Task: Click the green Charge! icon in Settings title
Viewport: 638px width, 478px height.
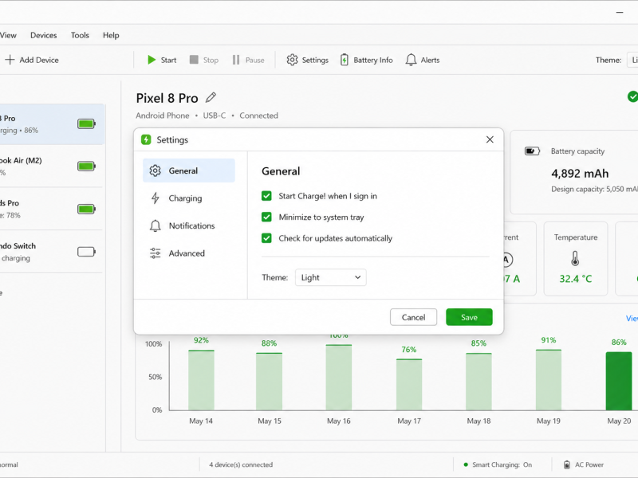Action: point(146,140)
